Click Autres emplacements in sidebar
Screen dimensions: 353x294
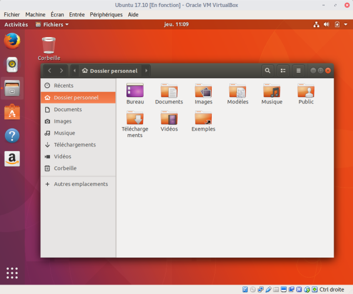click(81, 184)
